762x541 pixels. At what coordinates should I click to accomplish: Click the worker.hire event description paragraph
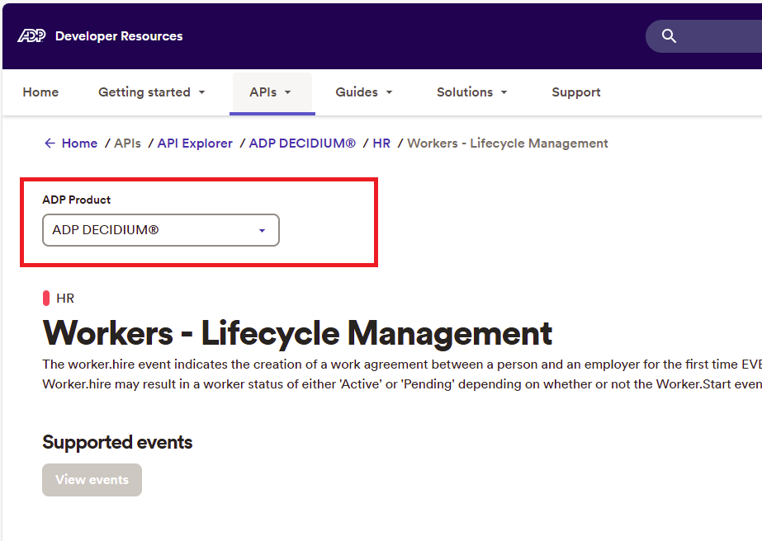tap(402, 374)
